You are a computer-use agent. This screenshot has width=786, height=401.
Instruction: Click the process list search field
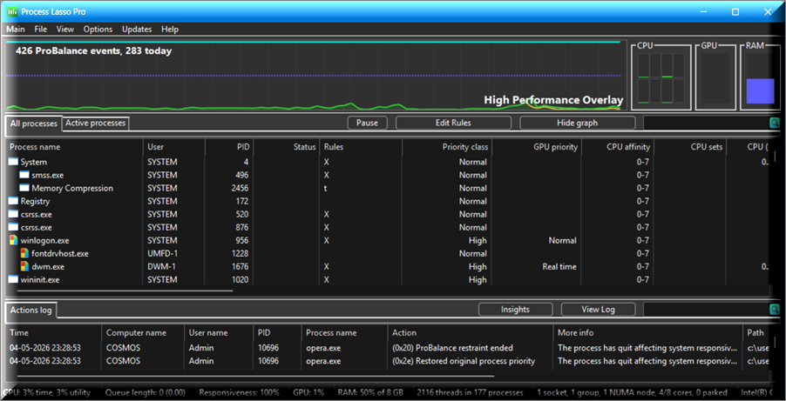pyautogui.click(x=707, y=123)
